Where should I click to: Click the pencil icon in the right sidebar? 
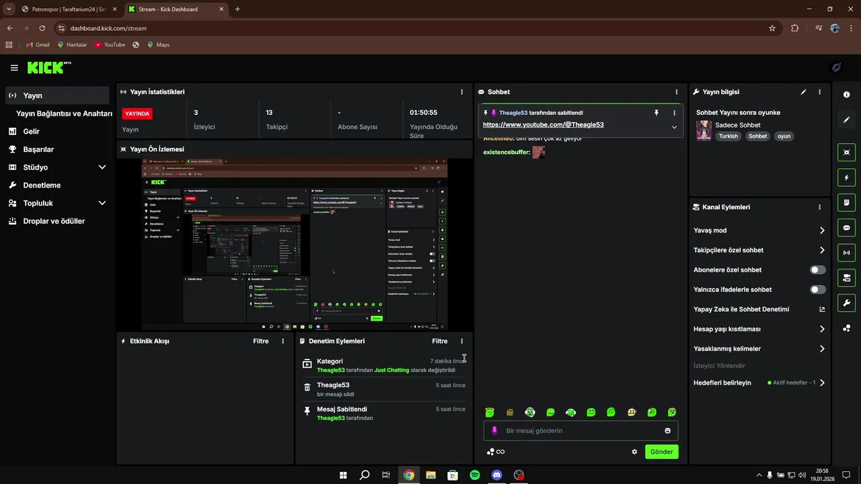tap(846, 120)
